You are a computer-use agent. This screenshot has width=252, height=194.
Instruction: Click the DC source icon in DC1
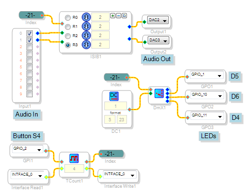pyautogui.click(x=114, y=96)
